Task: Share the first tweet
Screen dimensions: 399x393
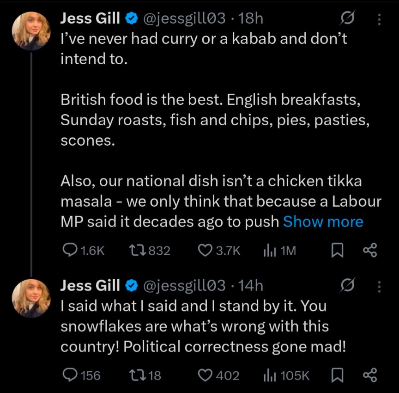Action: pyautogui.click(x=370, y=250)
